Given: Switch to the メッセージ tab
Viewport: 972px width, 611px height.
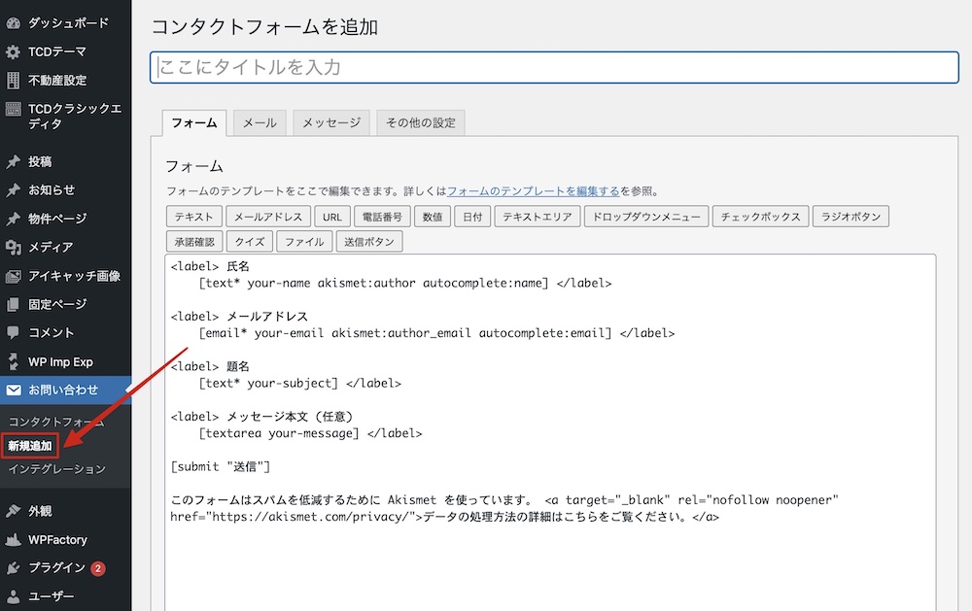Looking at the screenshot, I should point(331,122).
